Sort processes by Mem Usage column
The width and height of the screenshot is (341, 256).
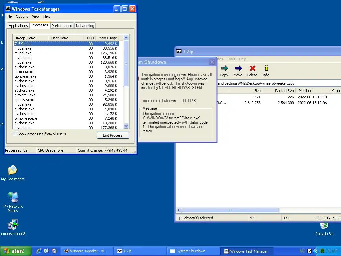(108, 38)
